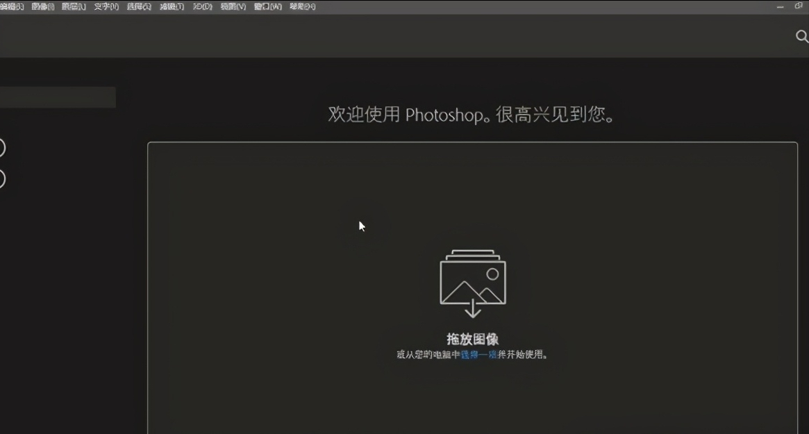
Task: Open the 文字 (Type) menu
Action: tap(106, 6)
